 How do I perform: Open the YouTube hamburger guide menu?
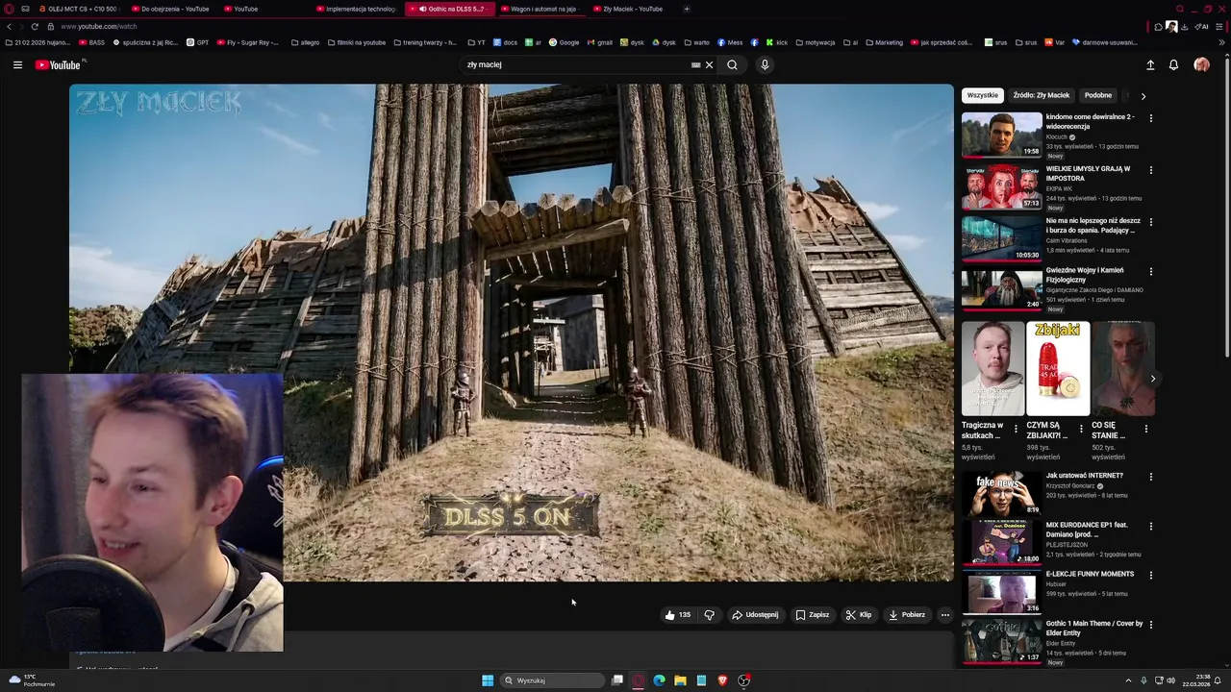point(17,65)
